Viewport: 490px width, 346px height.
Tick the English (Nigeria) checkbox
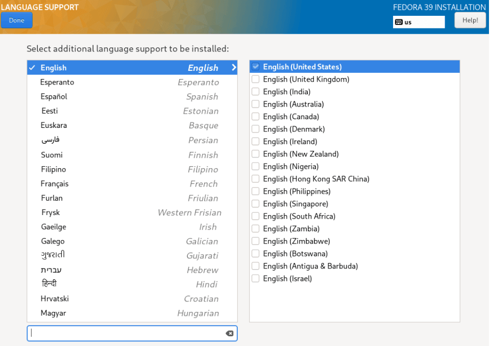(256, 166)
